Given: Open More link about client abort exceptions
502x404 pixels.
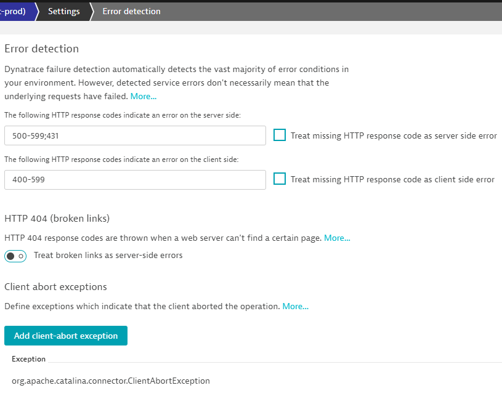Looking at the screenshot, I should tap(295, 306).
